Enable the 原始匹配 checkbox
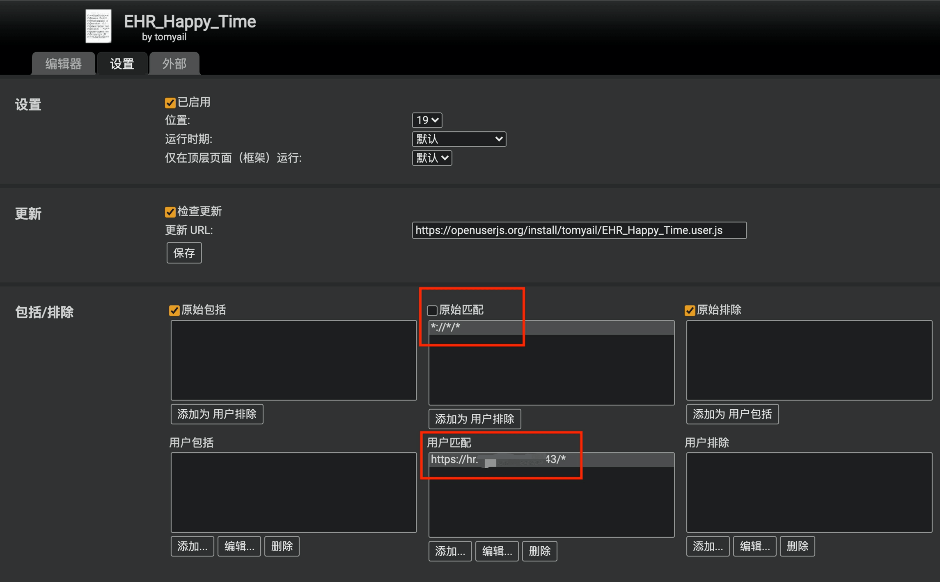The height and width of the screenshot is (582, 940). click(432, 310)
